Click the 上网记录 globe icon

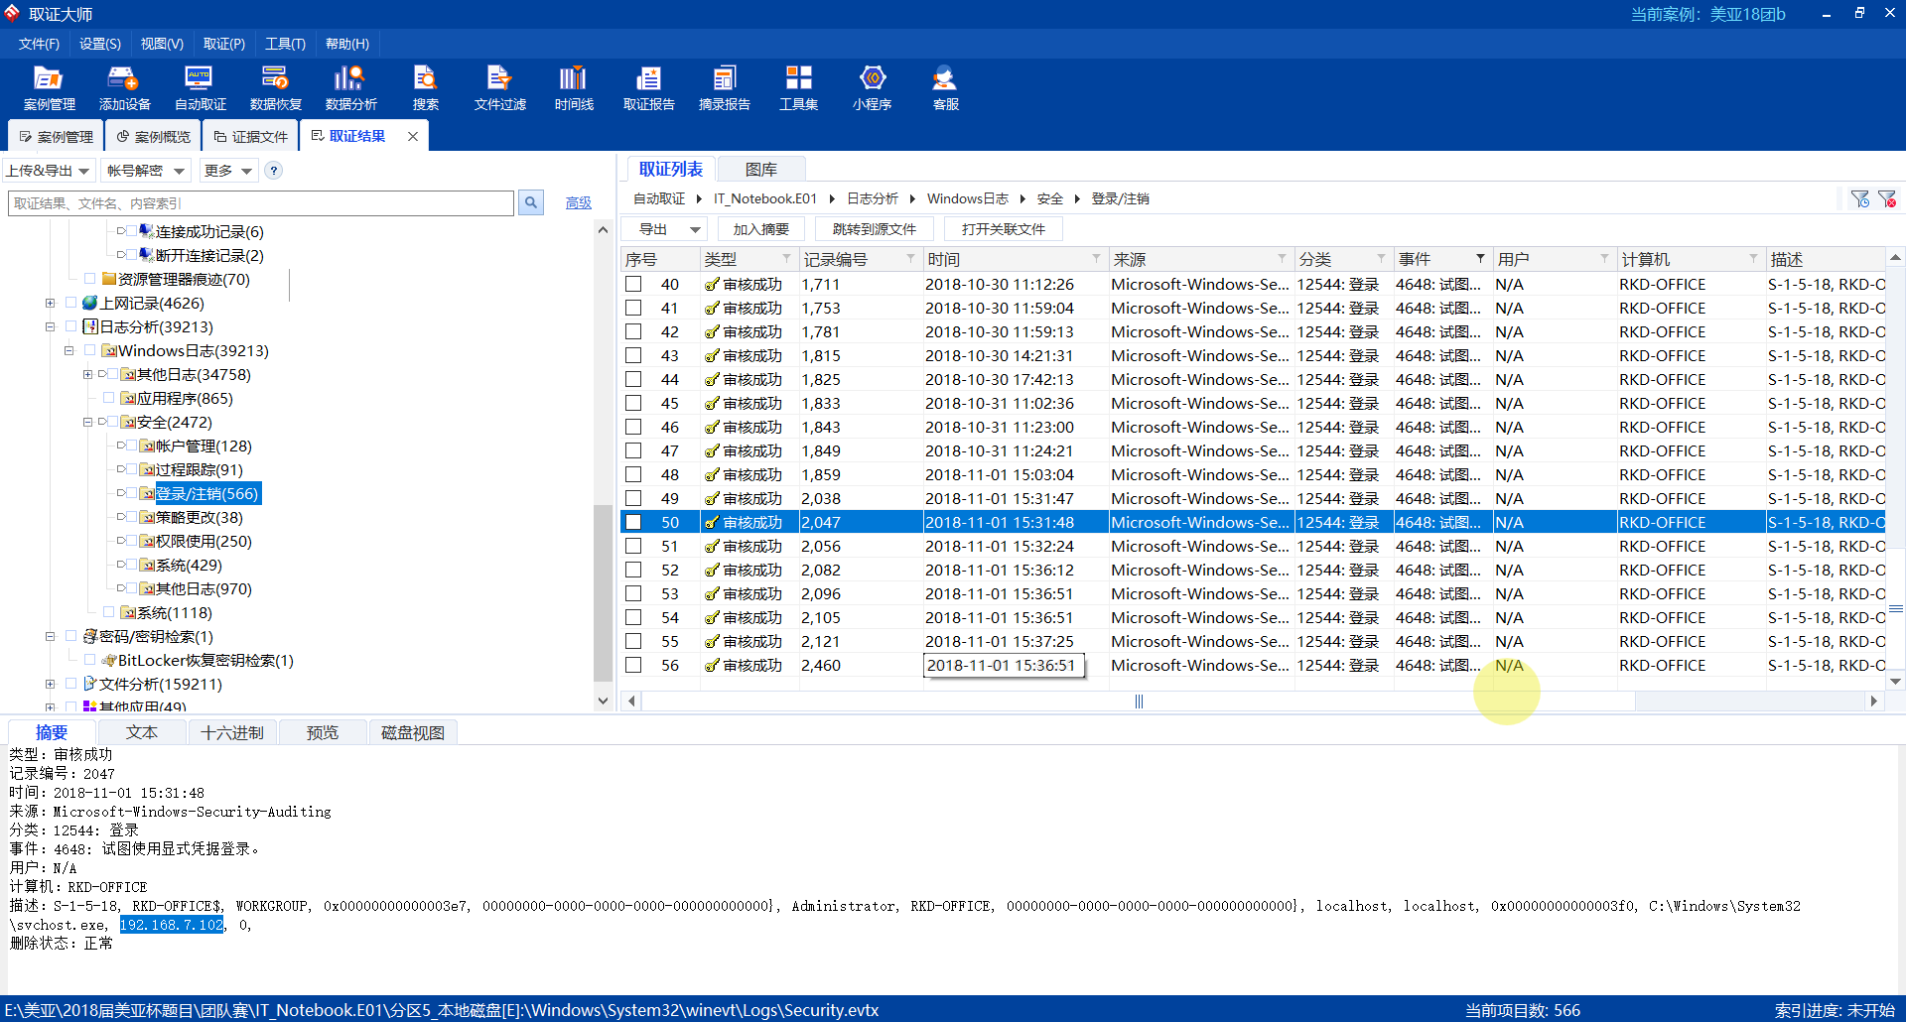pyautogui.click(x=90, y=303)
